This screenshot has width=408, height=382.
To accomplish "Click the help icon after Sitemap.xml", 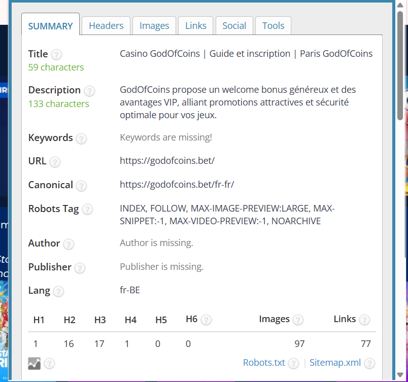I will (x=369, y=364).
